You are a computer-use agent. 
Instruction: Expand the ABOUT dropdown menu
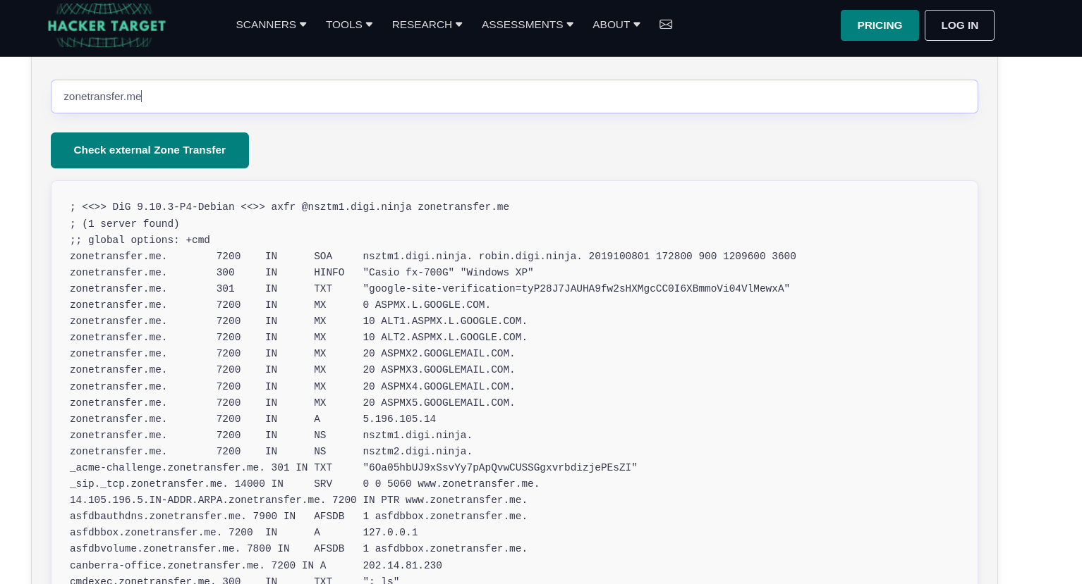(616, 25)
